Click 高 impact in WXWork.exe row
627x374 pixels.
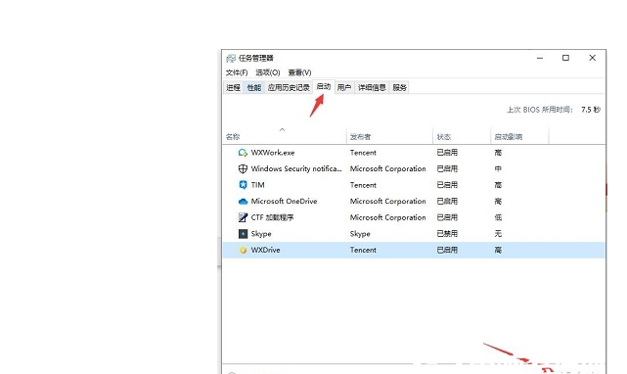(x=498, y=153)
